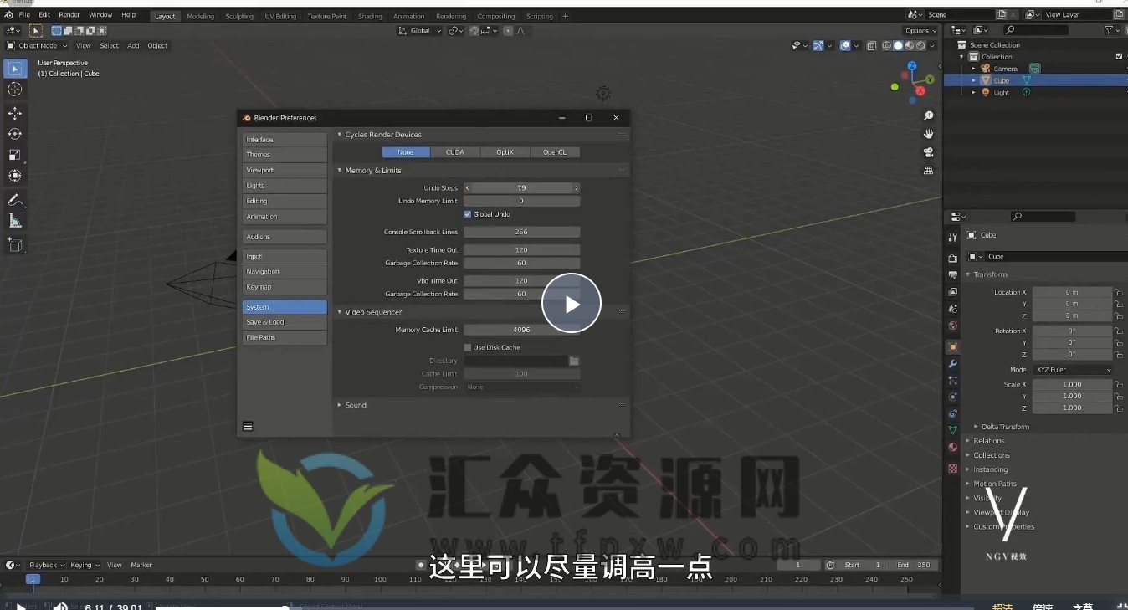Open the XYZ Euler rotation mode dropdown
Image resolution: width=1128 pixels, height=610 pixels.
pyautogui.click(x=1073, y=370)
